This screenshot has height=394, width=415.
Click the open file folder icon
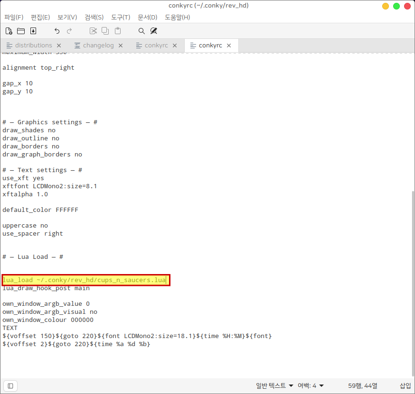21,31
